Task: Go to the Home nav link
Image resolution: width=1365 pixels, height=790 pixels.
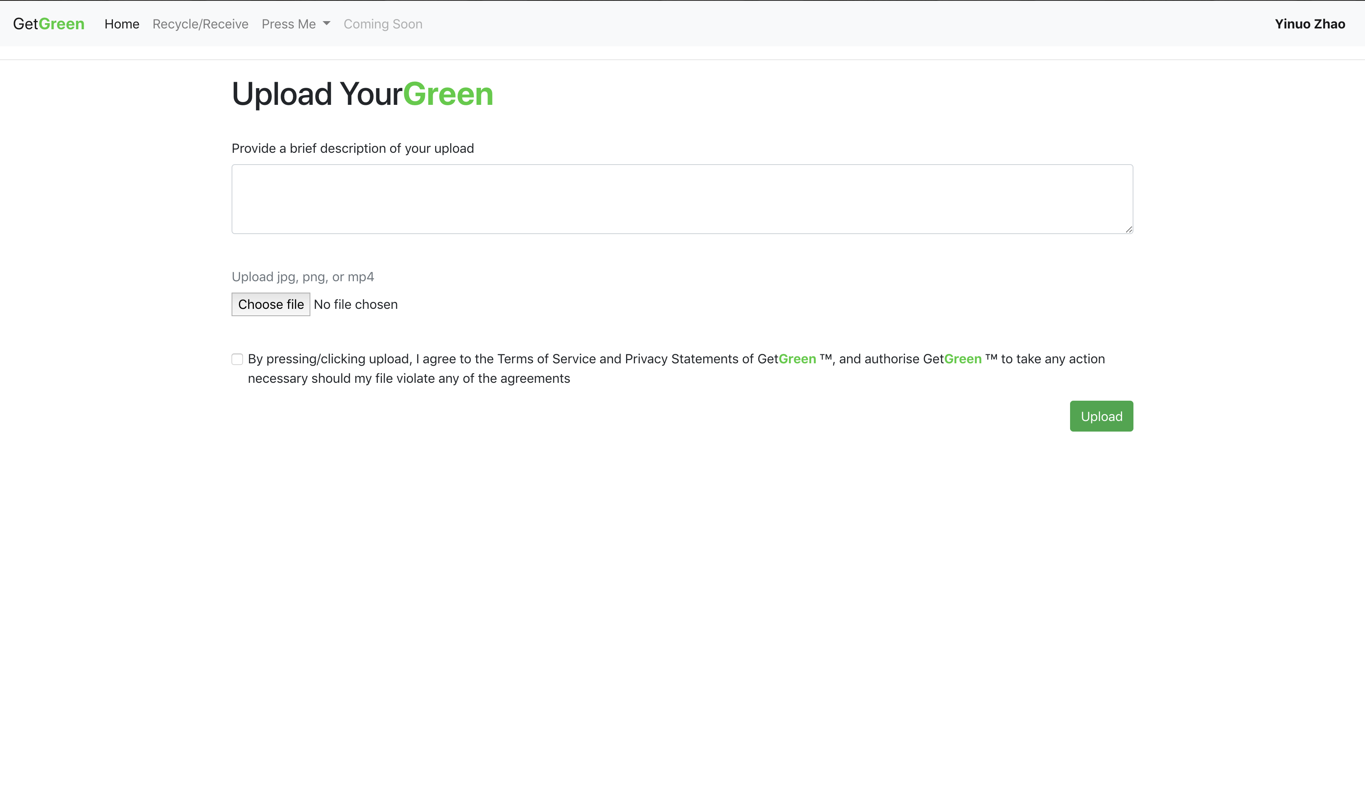Action: (122, 24)
